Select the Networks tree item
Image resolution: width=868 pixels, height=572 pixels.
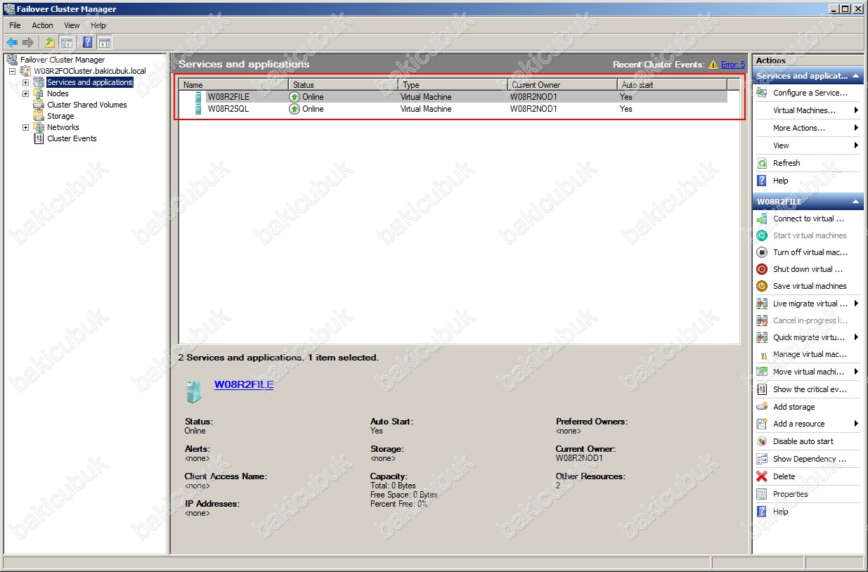tap(63, 127)
